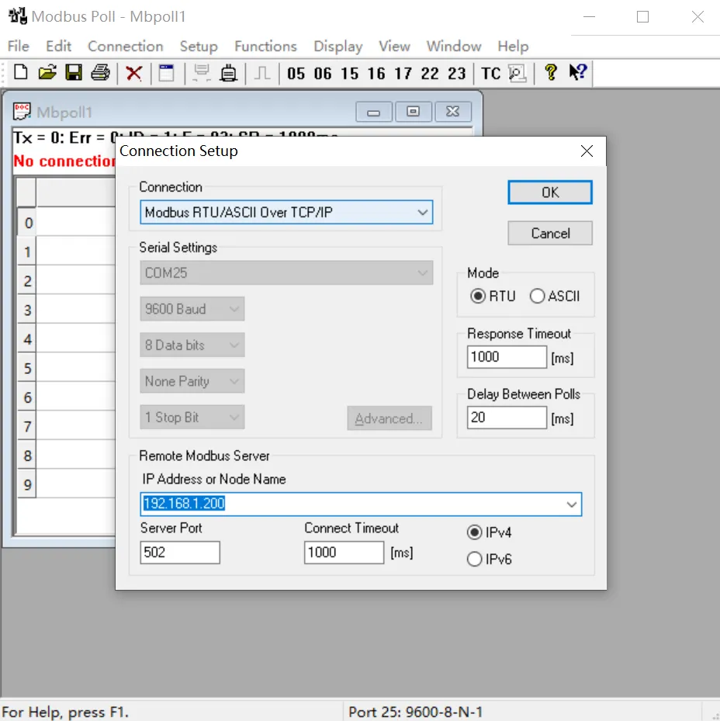This screenshot has width=720, height=721.
Task: Choose the IPv6 radio option
Action: 475,559
